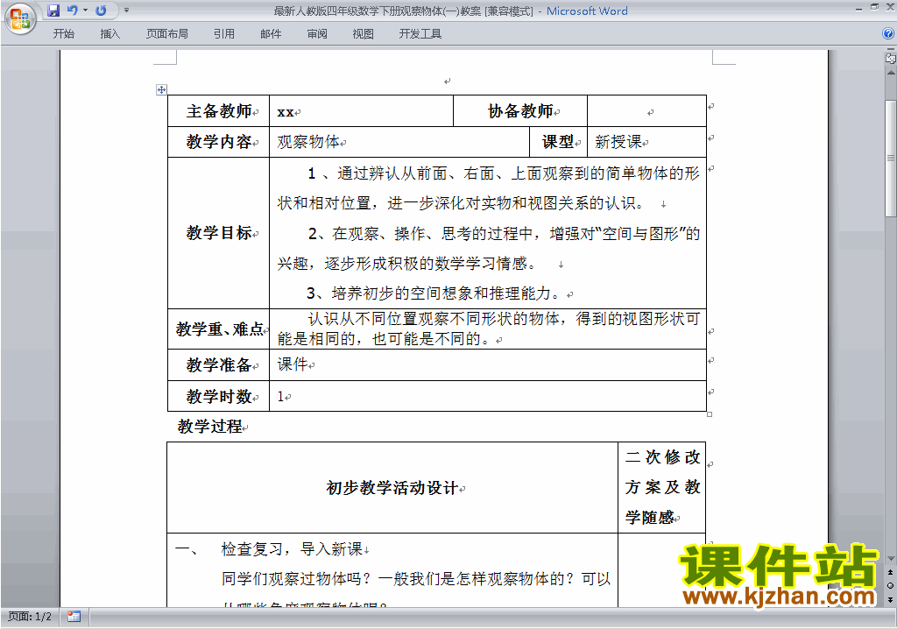Click the 协备教师 header cell
897x629 pixels.
pos(520,111)
